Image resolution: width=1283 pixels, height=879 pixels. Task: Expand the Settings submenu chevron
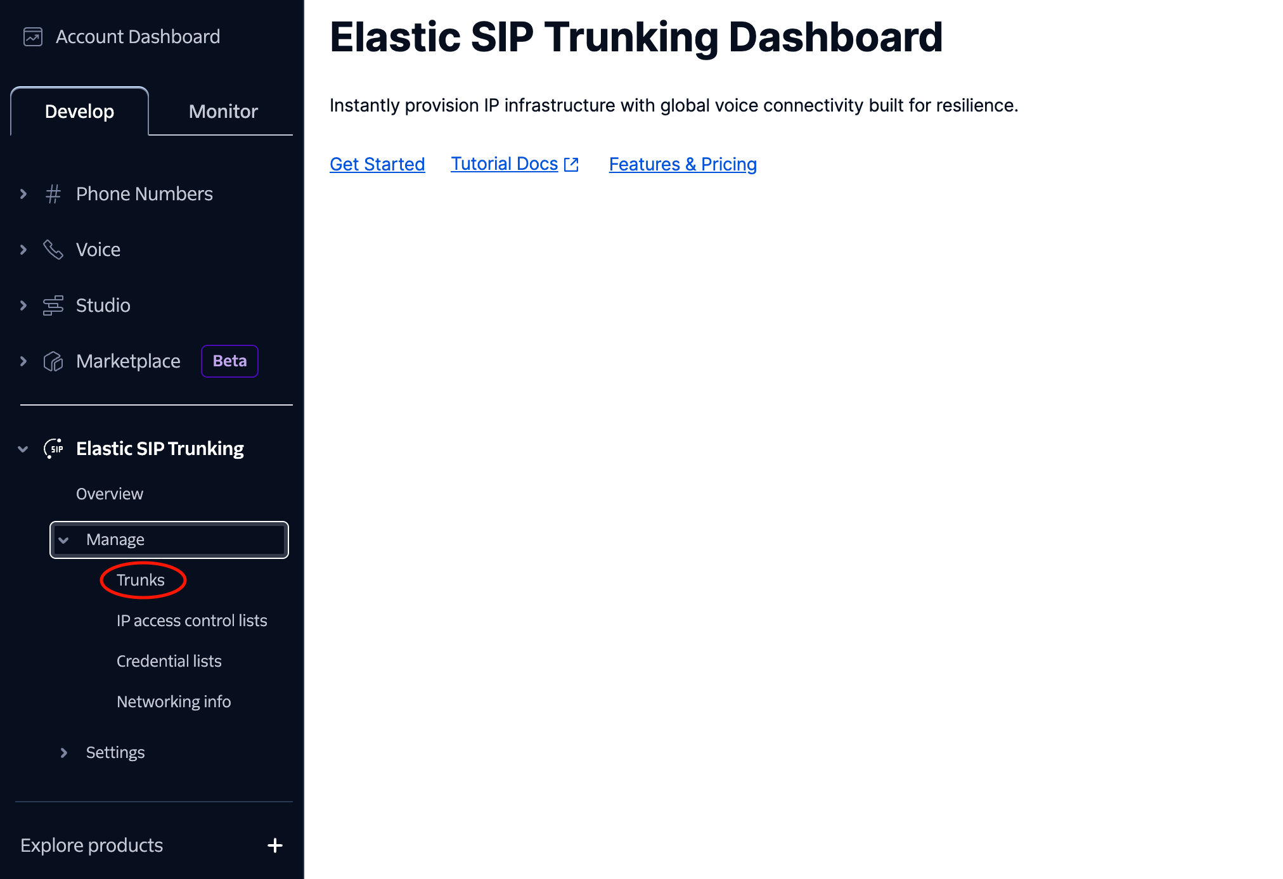point(64,753)
